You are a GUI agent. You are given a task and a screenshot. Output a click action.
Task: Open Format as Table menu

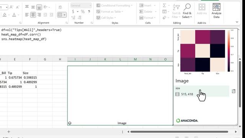click(x=110, y=11)
